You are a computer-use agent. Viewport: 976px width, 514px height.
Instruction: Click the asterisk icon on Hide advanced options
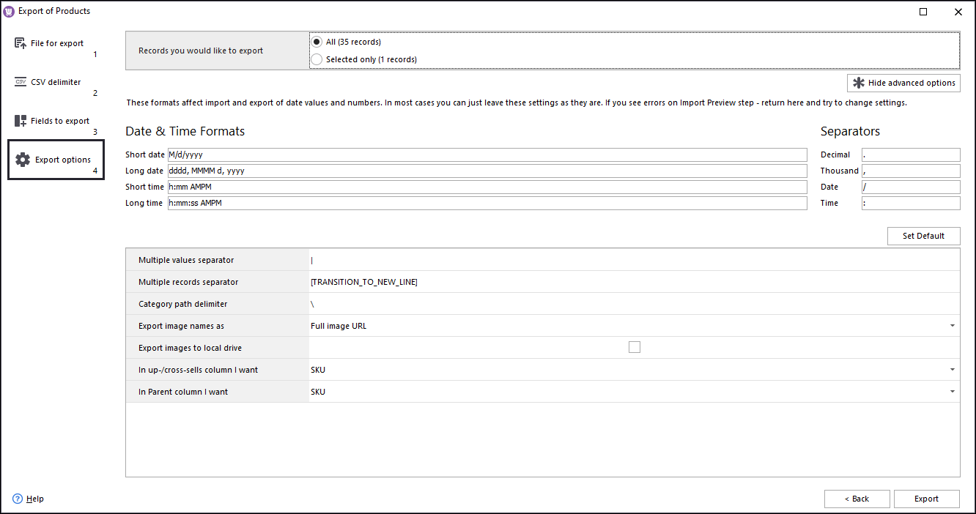coord(859,83)
